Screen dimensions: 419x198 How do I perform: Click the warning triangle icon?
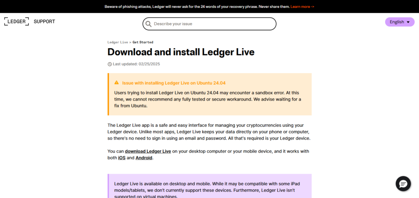click(x=117, y=83)
